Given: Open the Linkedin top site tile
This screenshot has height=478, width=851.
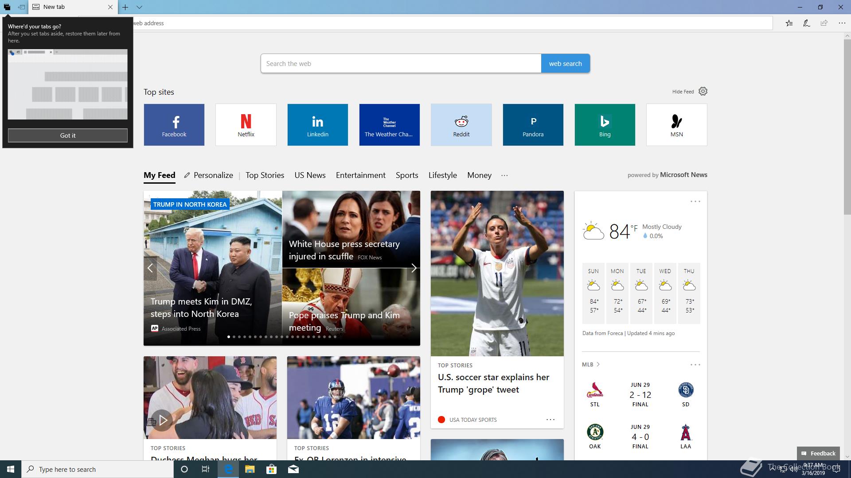Looking at the screenshot, I should point(318,125).
